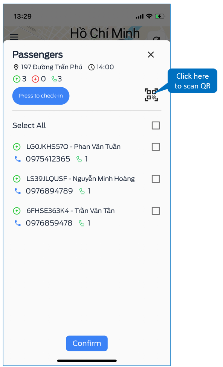Tap the phone icon for 0976859478
This screenshot has height=367, width=223.
[x=18, y=223]
